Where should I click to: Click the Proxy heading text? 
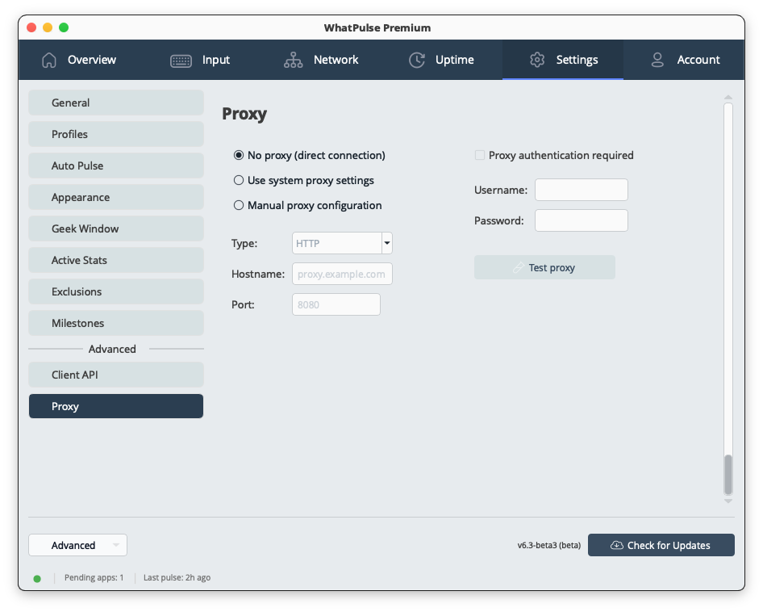[x=244, y=114]
